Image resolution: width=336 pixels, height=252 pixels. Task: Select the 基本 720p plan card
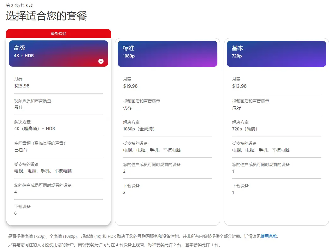pos(276,126)
